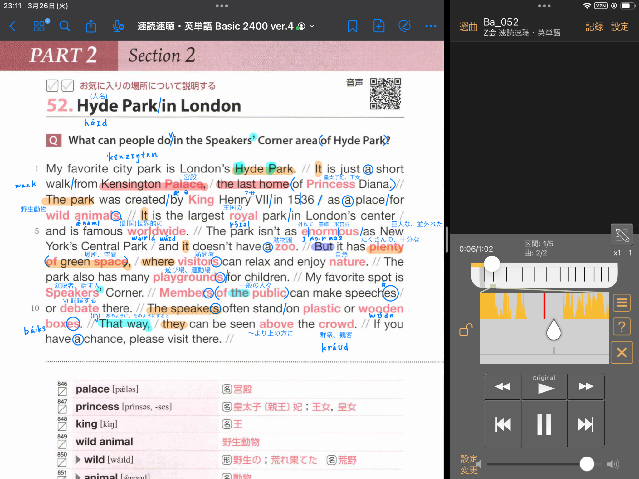
Task: Open the thumbnail grid view icon
Action: [39, 26]
